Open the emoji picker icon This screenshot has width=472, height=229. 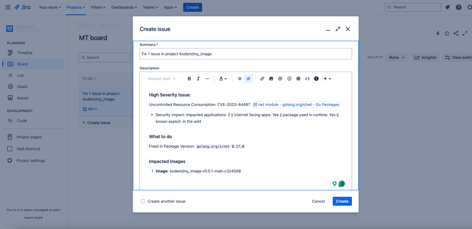pyautogui.click(x=289, y=79)
